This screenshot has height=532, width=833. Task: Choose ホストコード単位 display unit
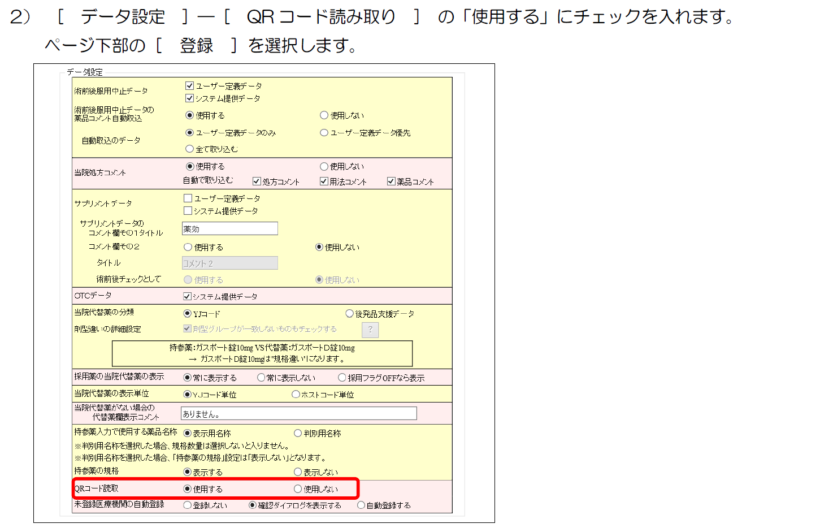point(296,395)
